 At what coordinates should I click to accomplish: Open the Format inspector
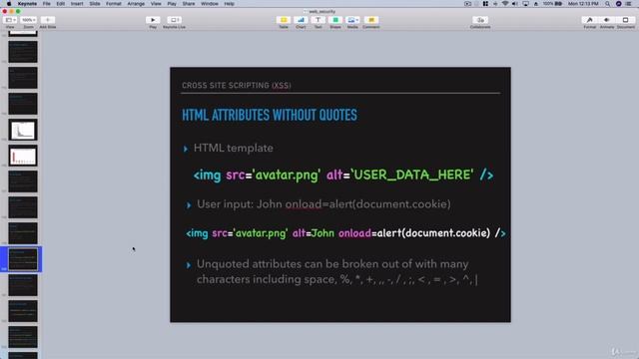coord(589,20)
